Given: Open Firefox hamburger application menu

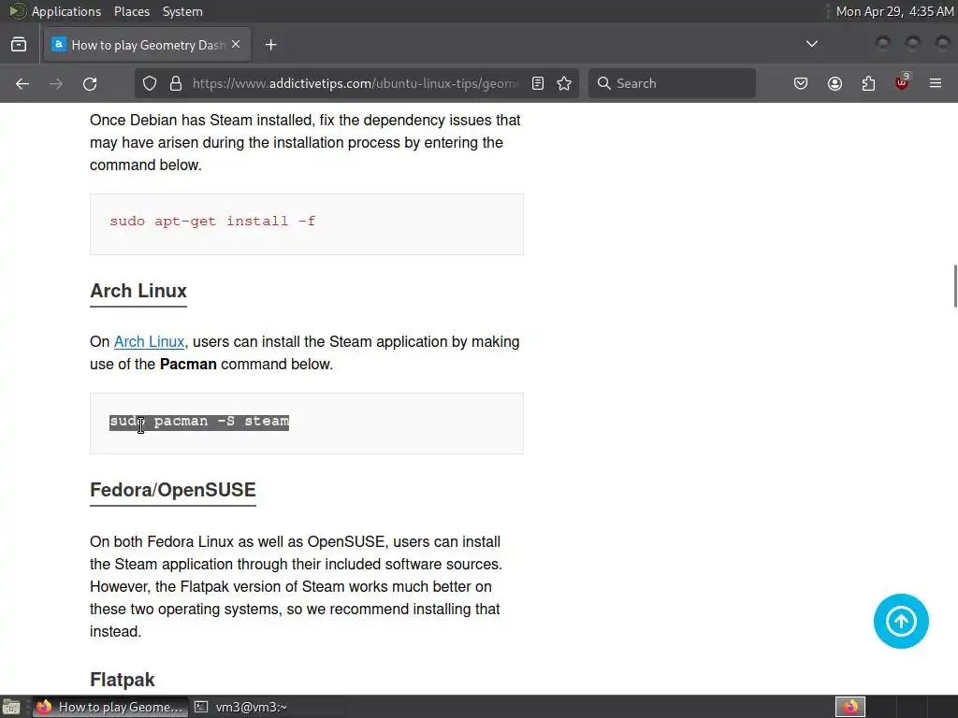Looking at the screenshot, I should pyautogui.click(x=936, y=83).
